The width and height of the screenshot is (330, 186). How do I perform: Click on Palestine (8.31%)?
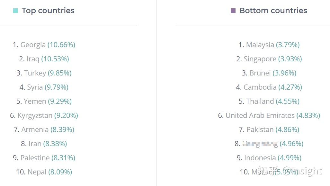click(44, 158)
